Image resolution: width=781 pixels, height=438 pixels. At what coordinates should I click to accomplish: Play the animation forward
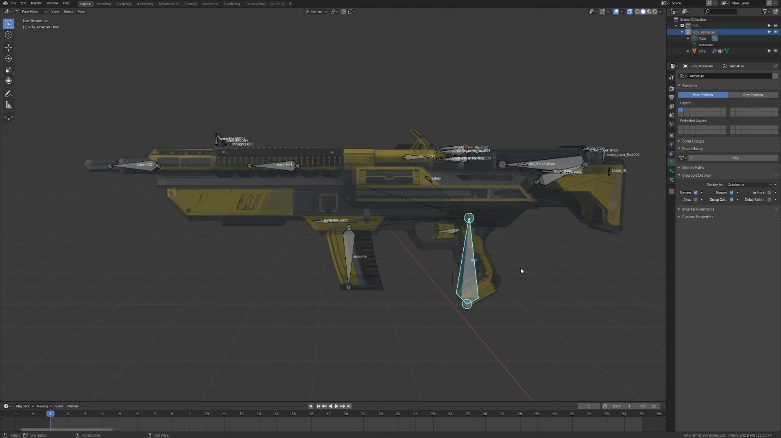point(336,406)
